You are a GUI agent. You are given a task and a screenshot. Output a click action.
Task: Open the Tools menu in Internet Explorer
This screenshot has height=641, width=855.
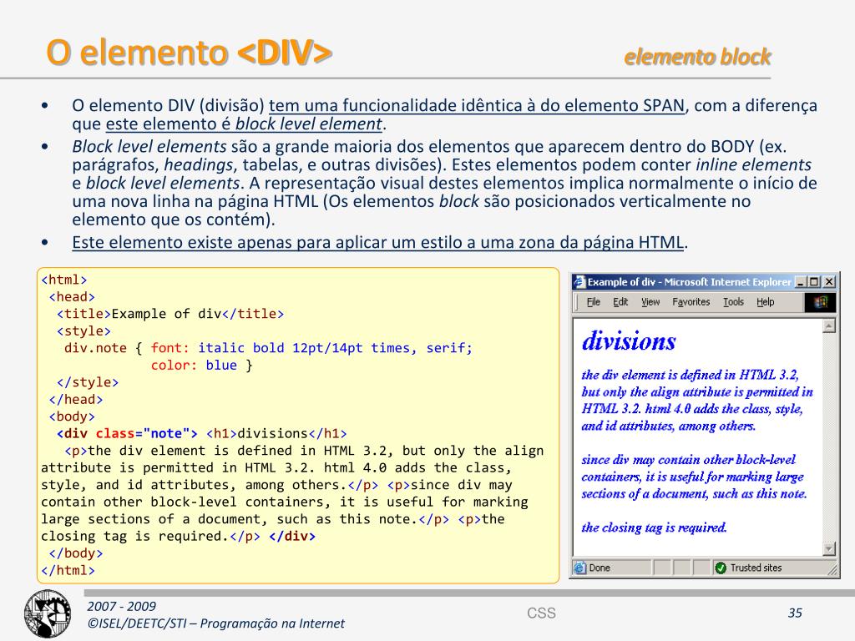pos(733,302)
